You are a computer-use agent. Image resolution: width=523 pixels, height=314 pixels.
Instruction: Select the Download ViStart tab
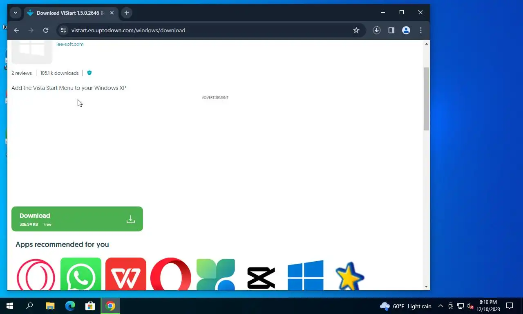click(70, 13)
